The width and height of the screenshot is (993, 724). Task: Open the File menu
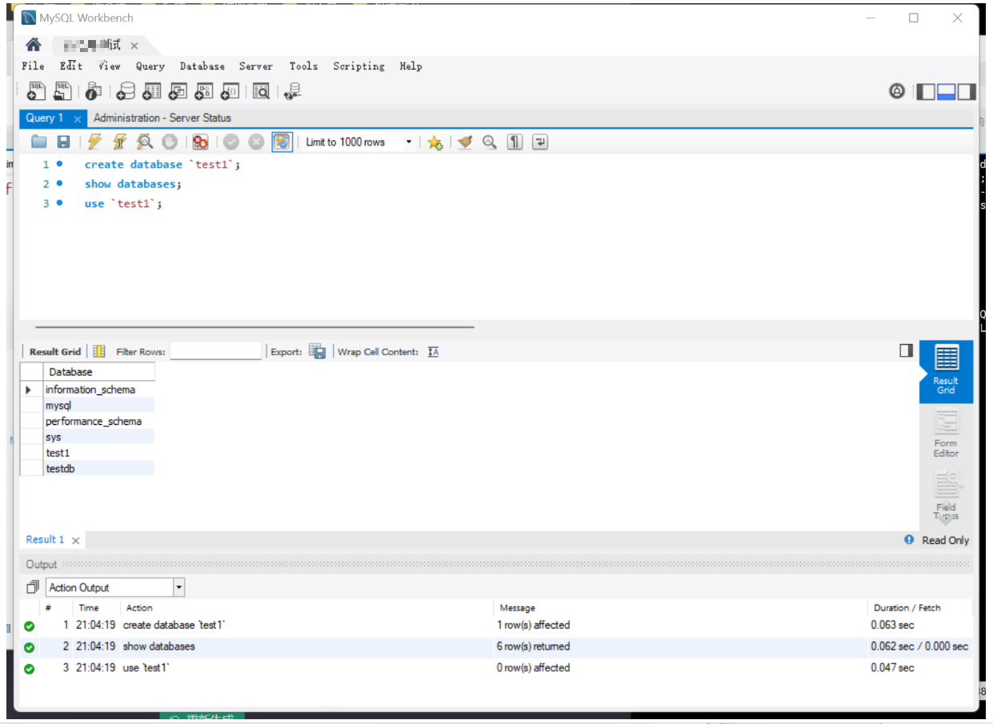(34, 66)
